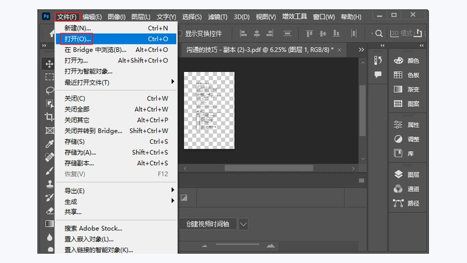Select the Frame tool
Screen dimensions: 467x263
point(49,131)
